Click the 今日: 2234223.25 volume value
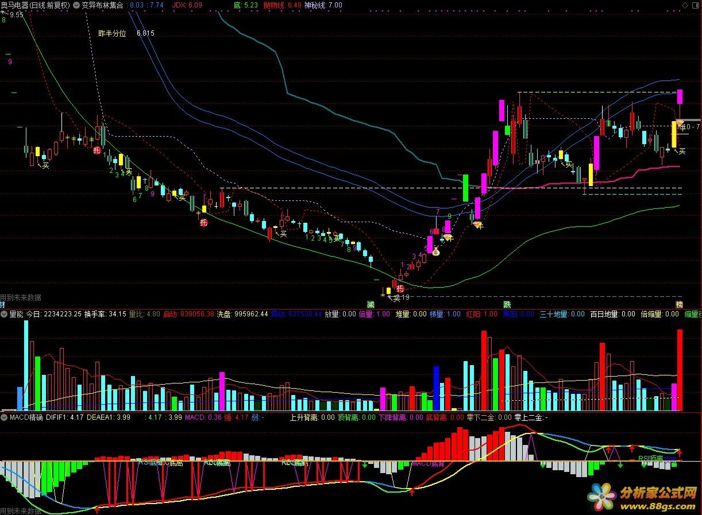Image resolution: width=702 pixels, height=515 pixels. [x=54, y=314]
